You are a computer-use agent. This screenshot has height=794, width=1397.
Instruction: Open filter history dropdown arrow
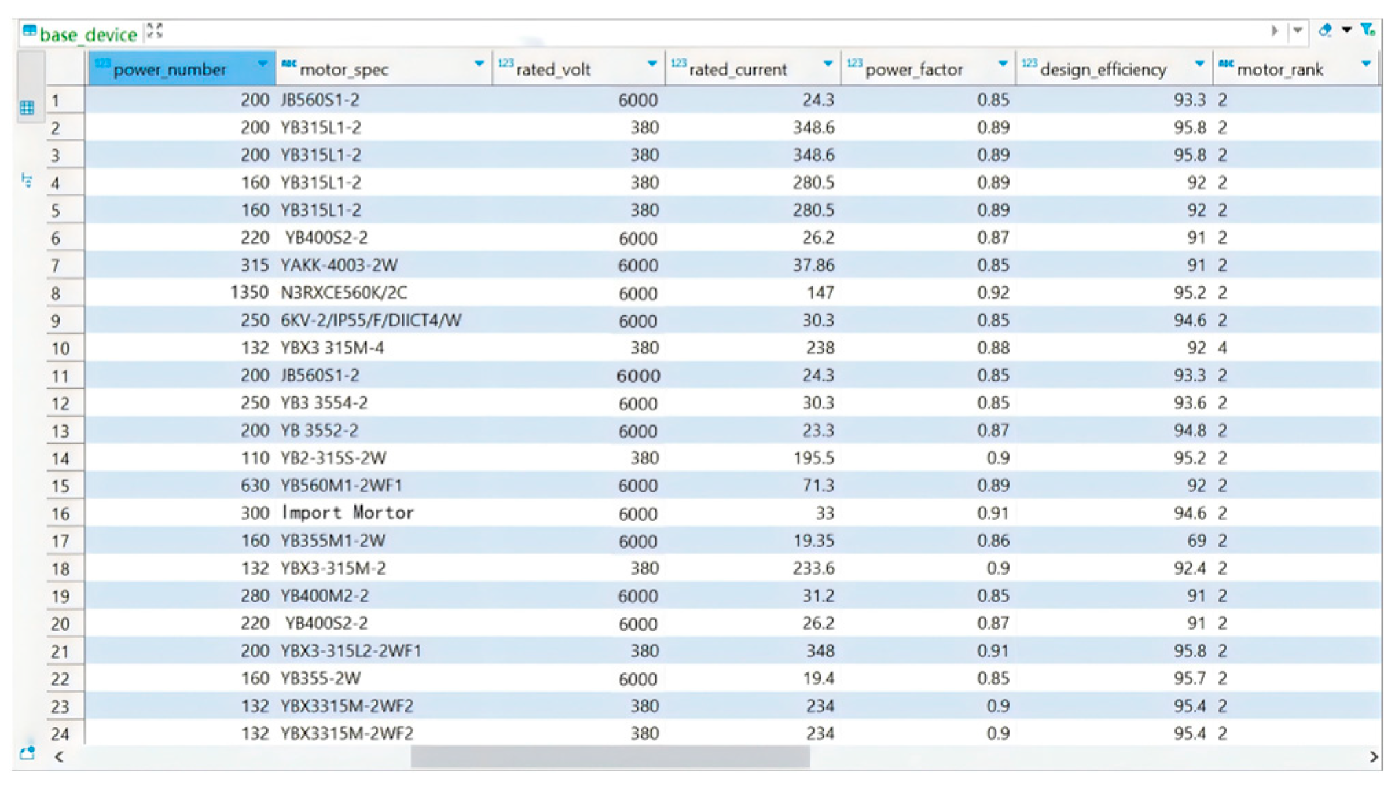pos(1297,31)
